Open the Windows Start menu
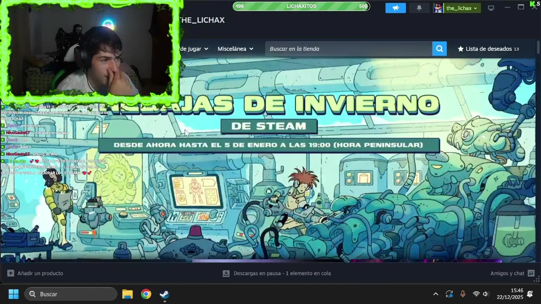The height and width of the screenshot is (304, 541). [x=14, y=294]
